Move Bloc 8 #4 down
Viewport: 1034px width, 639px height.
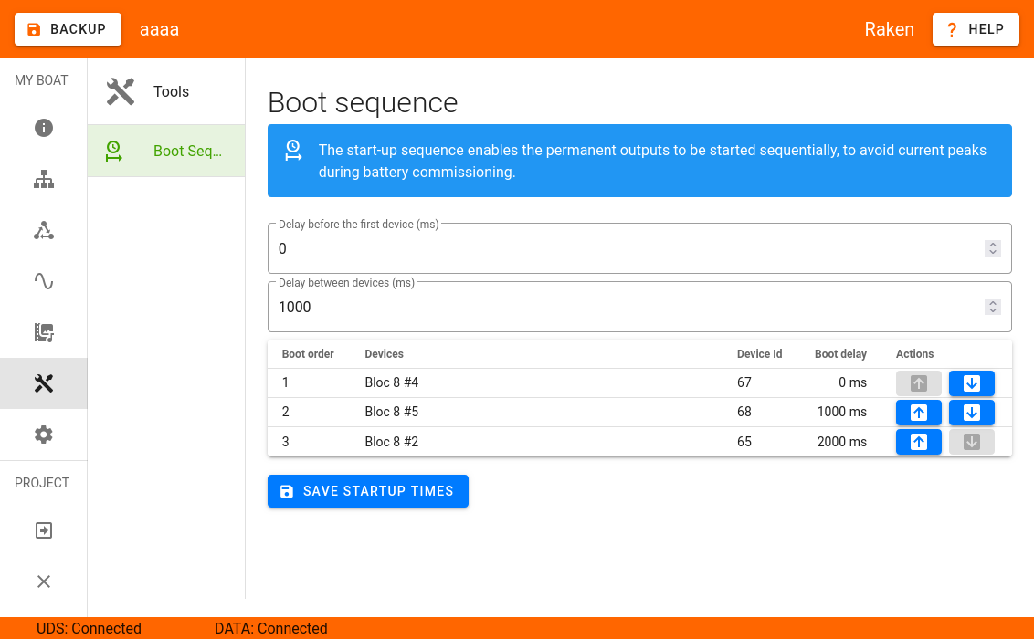pos(971,383)
